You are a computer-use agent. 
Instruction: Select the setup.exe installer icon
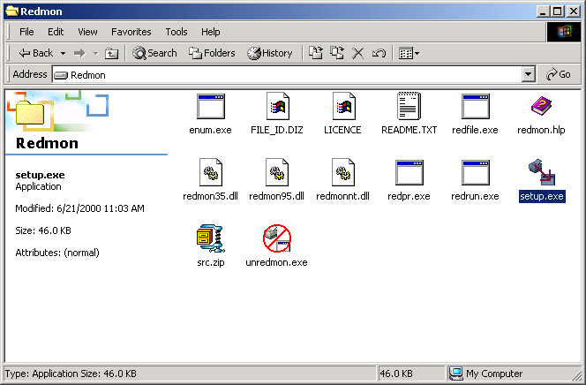coord(542,172)
